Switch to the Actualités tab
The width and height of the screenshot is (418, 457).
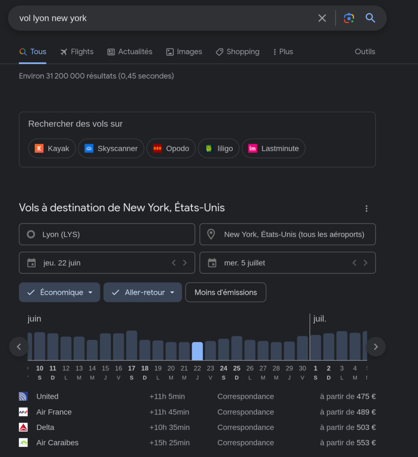130,52
